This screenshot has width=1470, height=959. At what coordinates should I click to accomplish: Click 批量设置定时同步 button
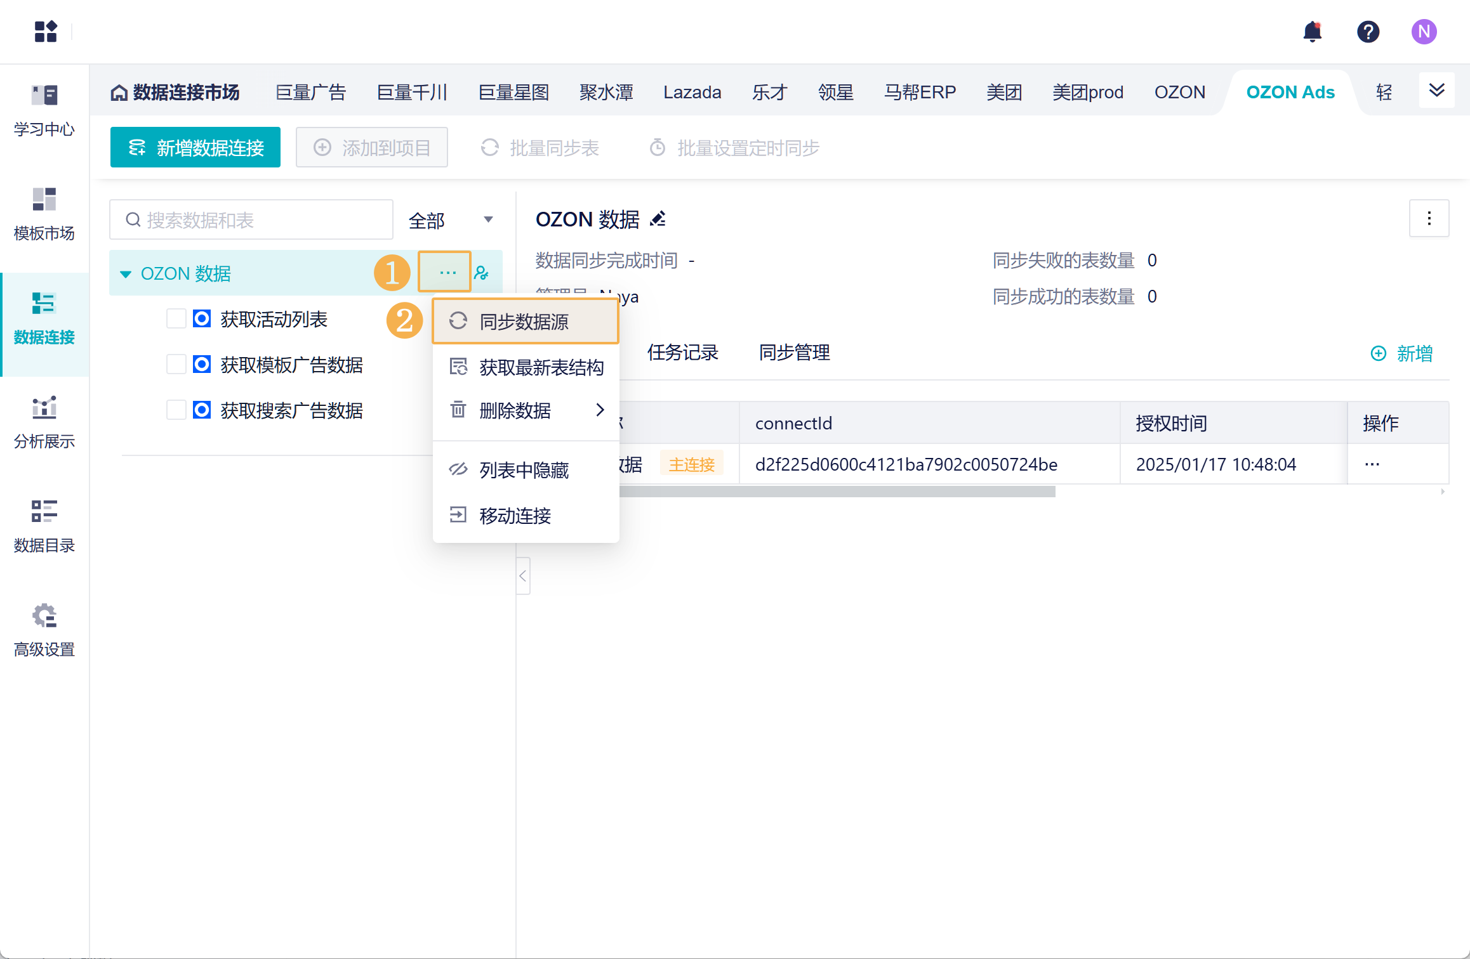pos(734,148)
